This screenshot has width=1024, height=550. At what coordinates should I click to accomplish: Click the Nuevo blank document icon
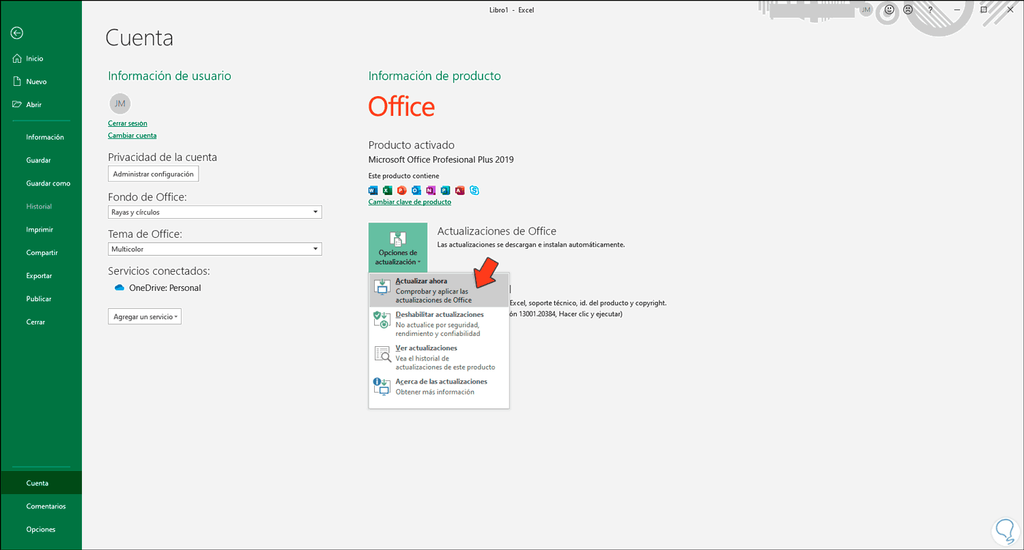(17, 82)
